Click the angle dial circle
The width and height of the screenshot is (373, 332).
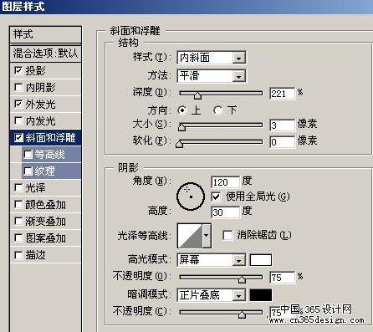(191, 197)
